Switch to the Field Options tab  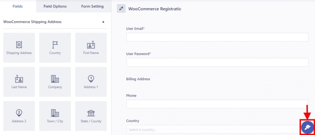point(55,6)
